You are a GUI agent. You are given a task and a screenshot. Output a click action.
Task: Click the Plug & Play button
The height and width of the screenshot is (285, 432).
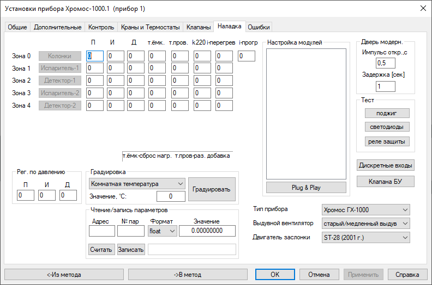306,188
